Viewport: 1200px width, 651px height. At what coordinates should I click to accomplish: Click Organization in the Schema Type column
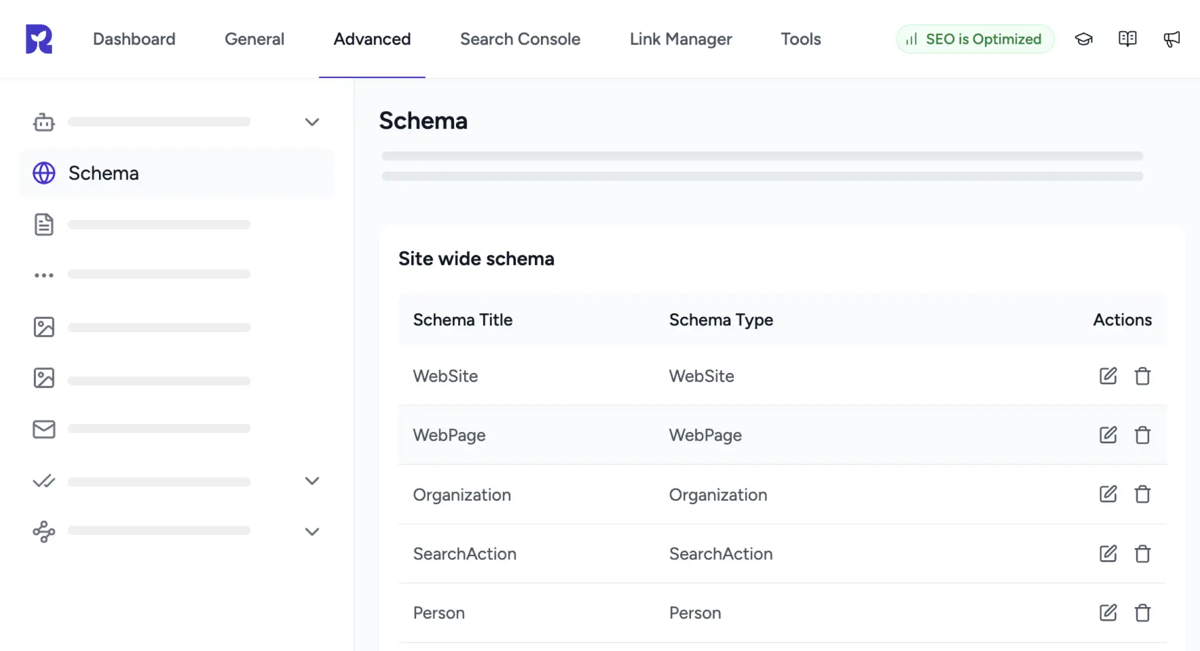tap(718, 495)
